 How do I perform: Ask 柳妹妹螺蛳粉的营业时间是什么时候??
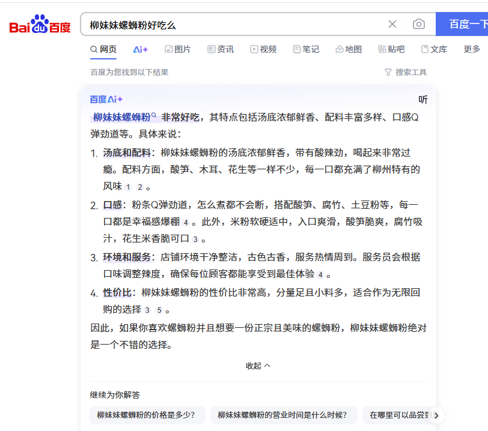pyautogui.click(x=284, y=415)
